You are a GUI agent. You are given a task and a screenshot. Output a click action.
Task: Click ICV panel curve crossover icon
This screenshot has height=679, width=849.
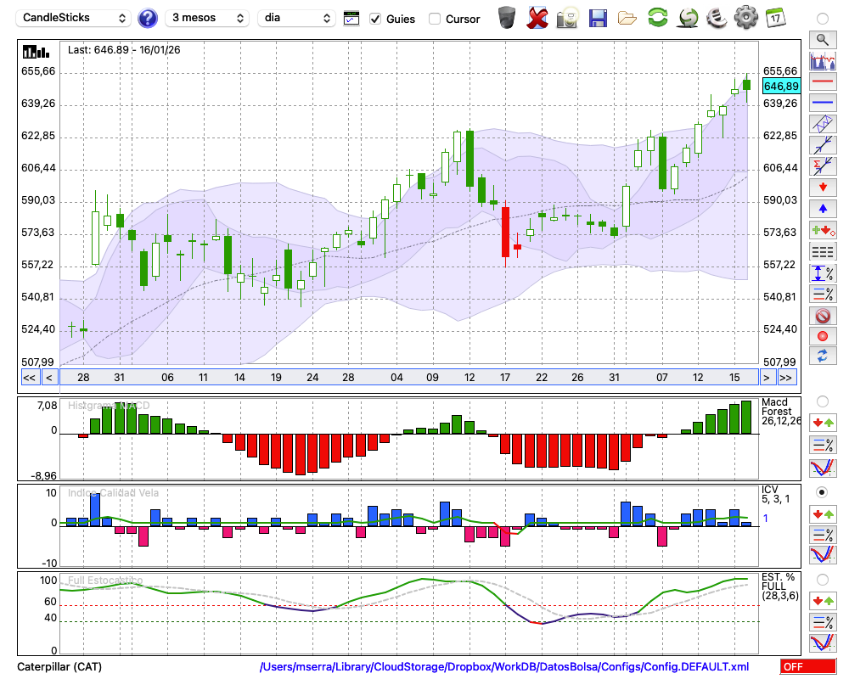pyautogui.click(x=823, y=555)
